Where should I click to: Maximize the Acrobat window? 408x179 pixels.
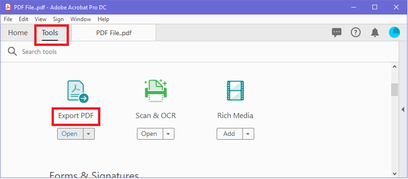[375, 7]
